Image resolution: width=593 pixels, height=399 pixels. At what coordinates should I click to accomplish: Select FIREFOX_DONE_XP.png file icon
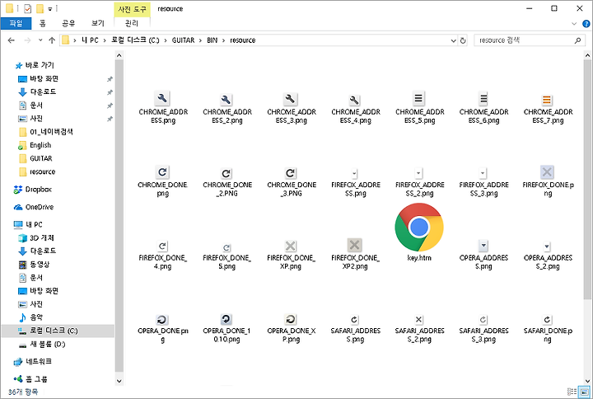(x=291, y=246)
